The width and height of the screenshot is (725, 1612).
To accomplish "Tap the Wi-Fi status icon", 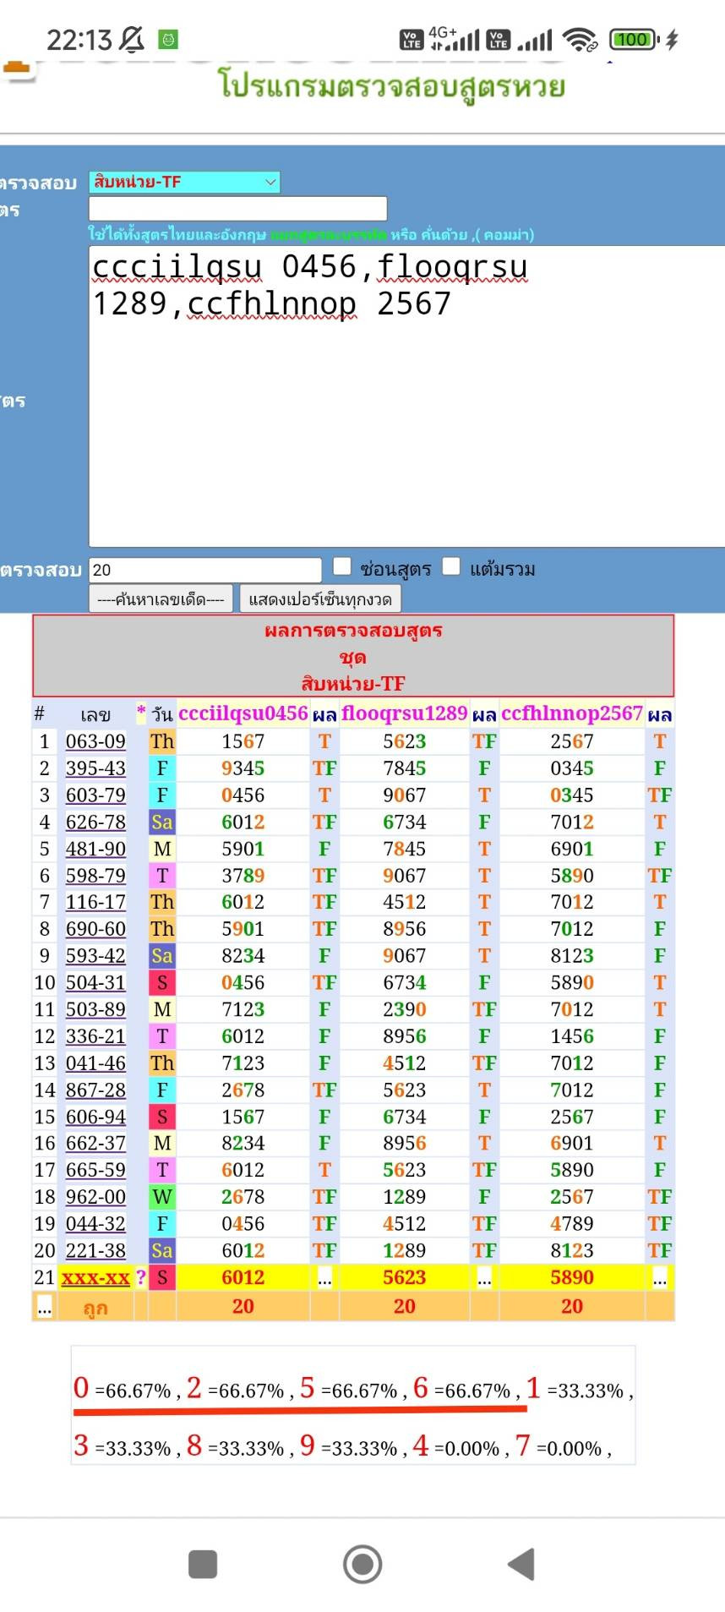I will [581, 40].
